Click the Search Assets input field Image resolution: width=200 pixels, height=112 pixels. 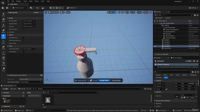click(x=73, y=93)
